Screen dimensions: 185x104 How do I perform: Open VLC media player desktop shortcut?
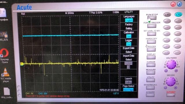click(x=5, y=75)
